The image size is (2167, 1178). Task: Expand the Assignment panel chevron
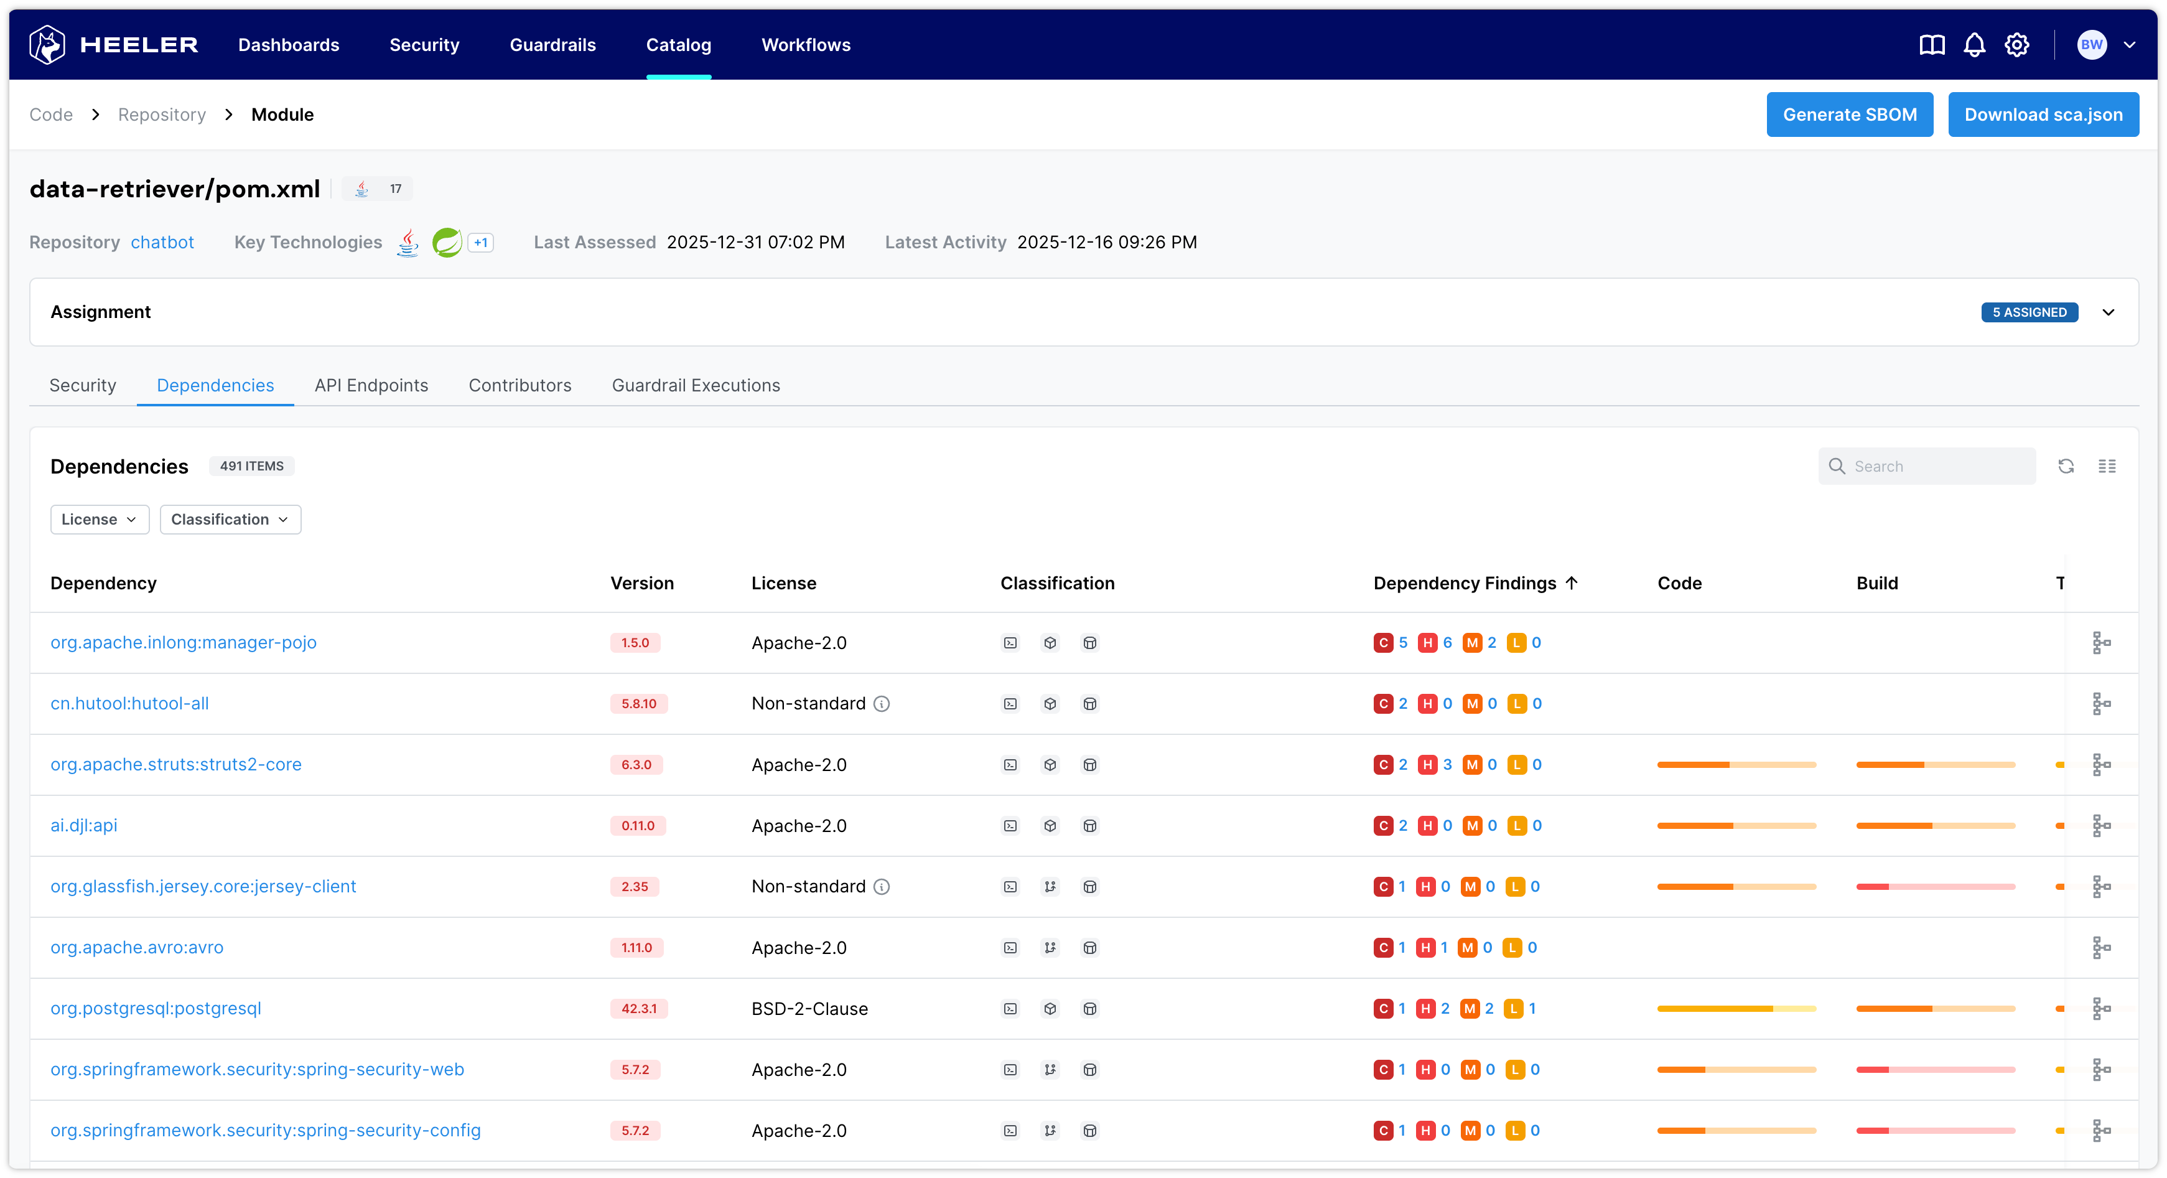[x=2108, y=312]
